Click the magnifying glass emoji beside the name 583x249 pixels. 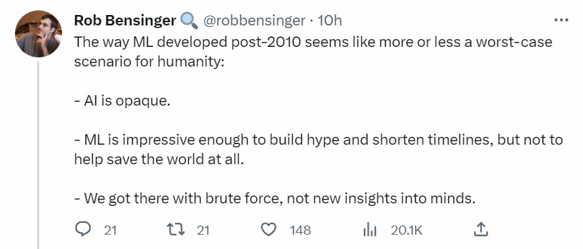coord(189,21)
